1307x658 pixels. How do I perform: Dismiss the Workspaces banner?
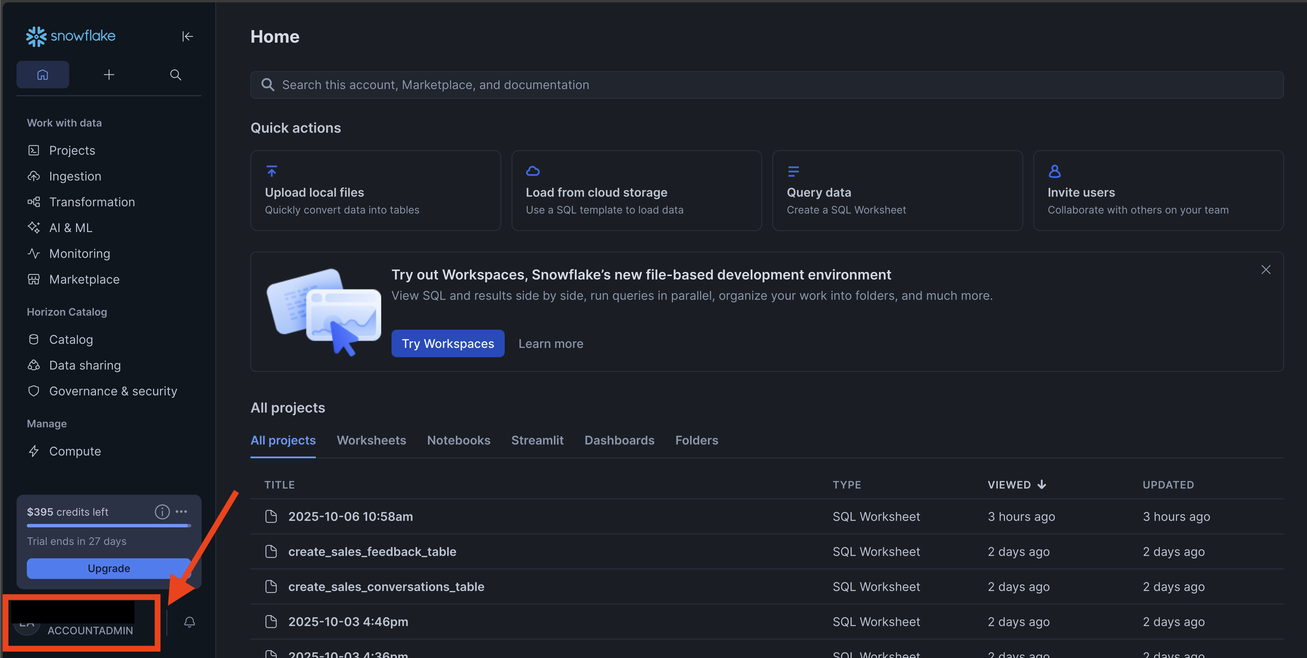1265,270
